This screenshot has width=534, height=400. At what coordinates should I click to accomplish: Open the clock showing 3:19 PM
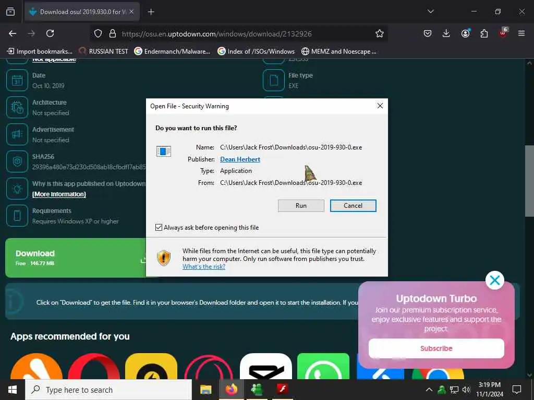coord(489,390)
